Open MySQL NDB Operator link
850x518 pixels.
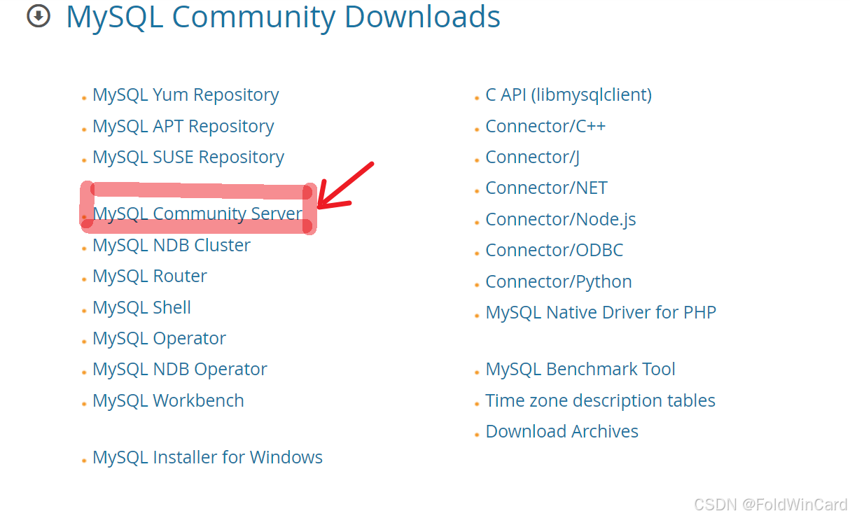coord(180,370)
